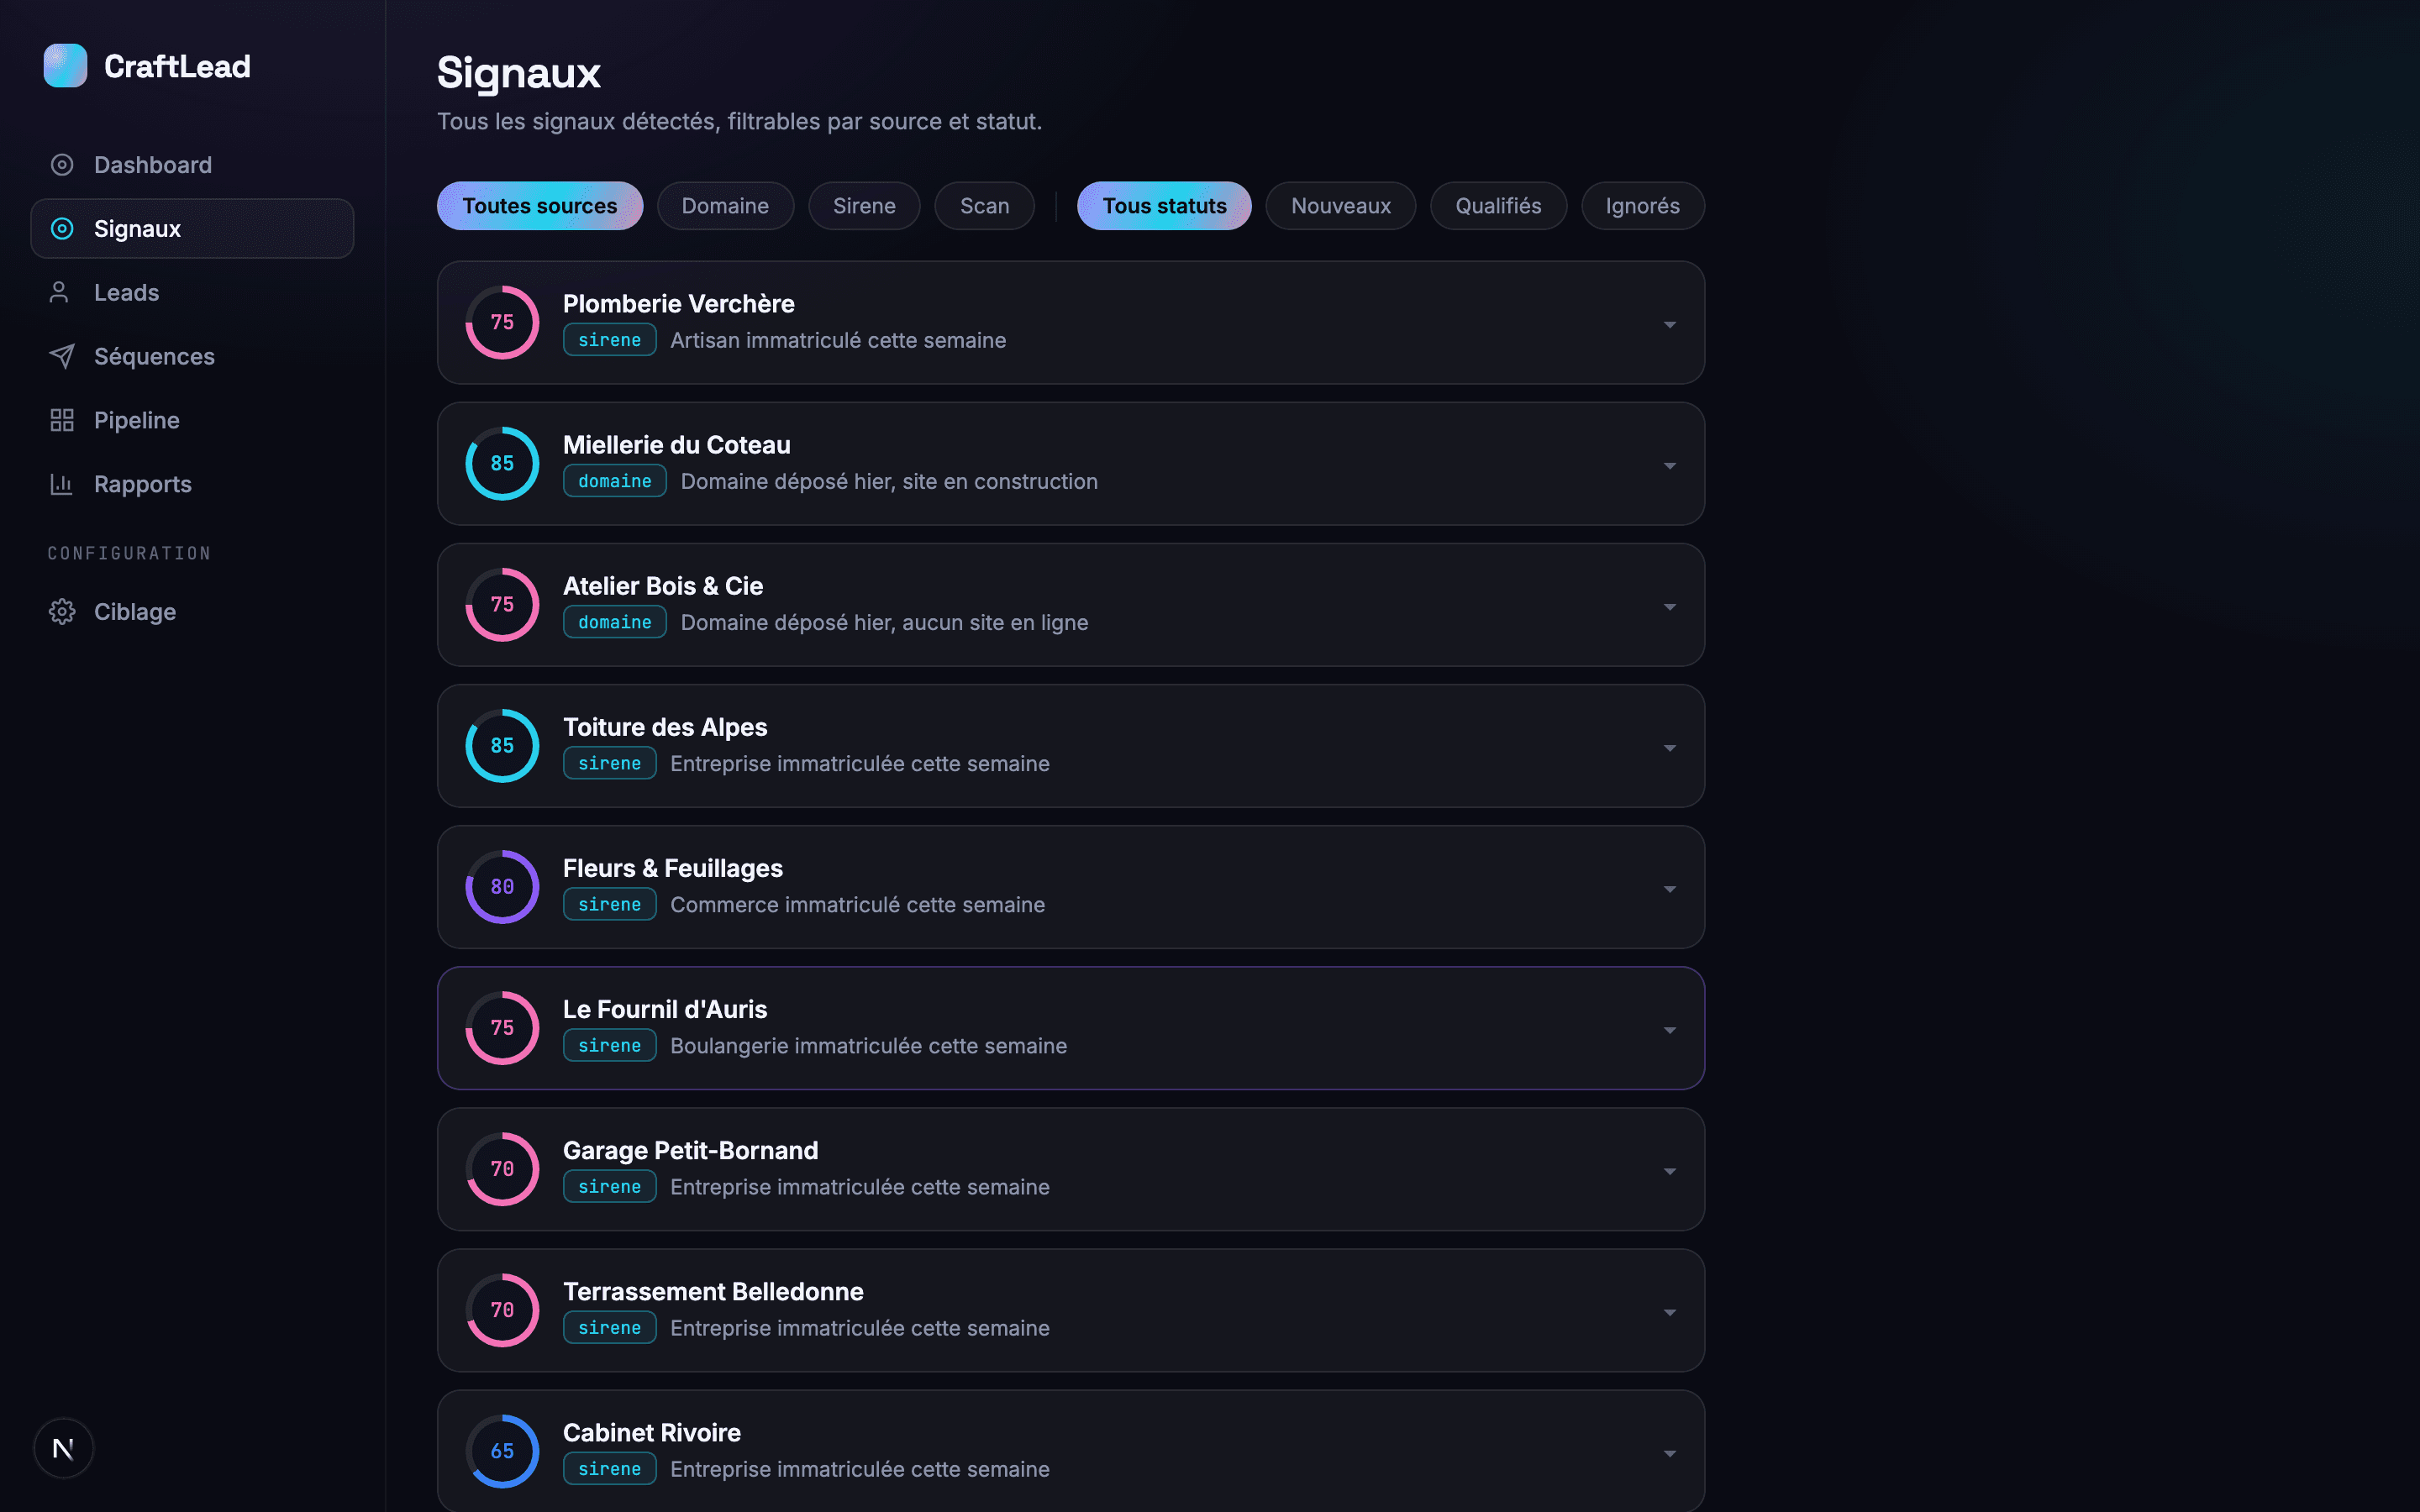
Task: Click the Fleurs & Feuillages sirene tag
Action: coord(609,904)
